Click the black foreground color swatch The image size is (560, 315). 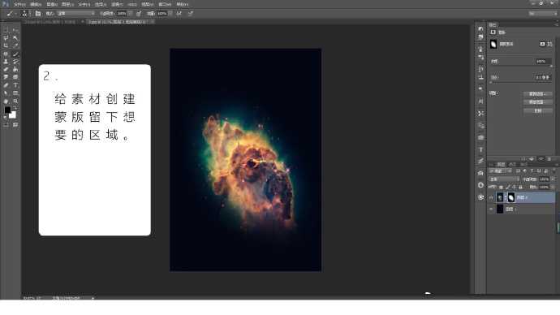[x=7, y=110]
